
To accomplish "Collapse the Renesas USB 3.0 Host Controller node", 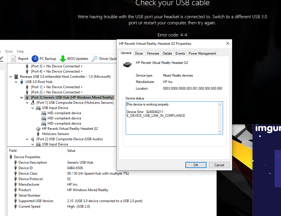I will click(x=10, y=77).
